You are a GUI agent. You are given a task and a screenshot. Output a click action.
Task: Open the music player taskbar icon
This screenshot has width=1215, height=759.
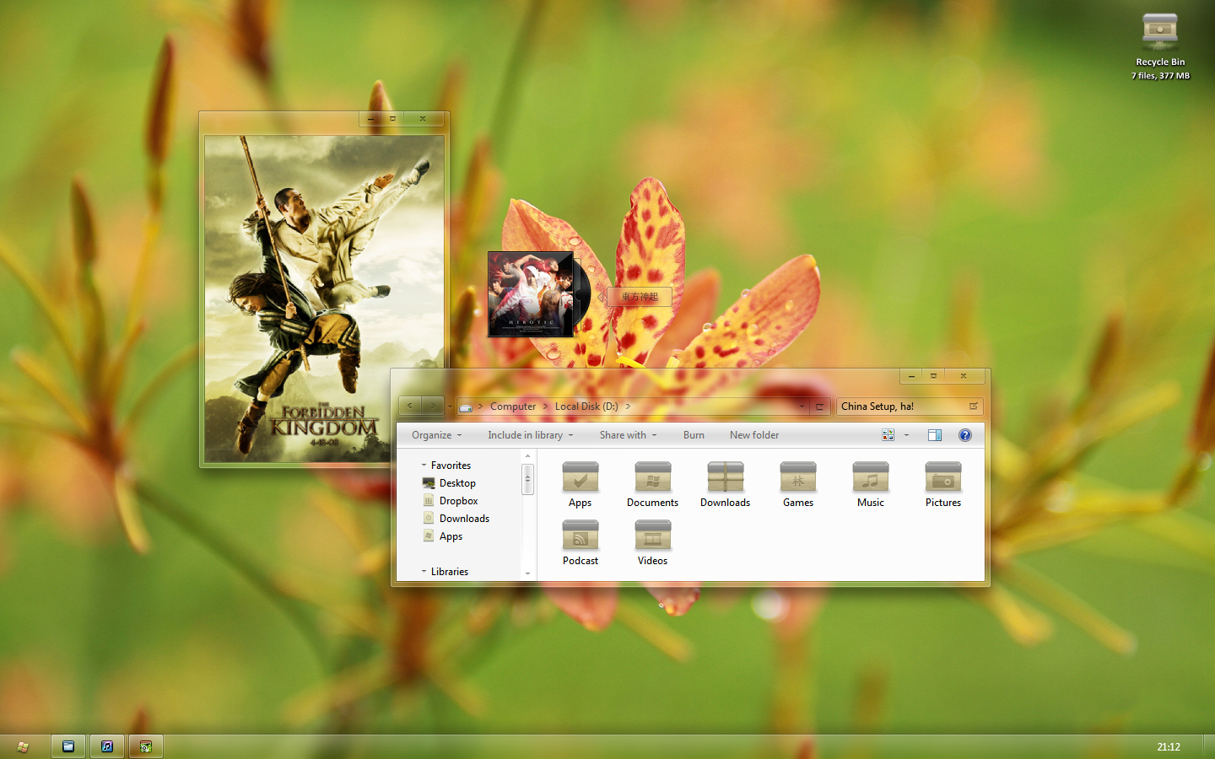click(x=107, y=746)
